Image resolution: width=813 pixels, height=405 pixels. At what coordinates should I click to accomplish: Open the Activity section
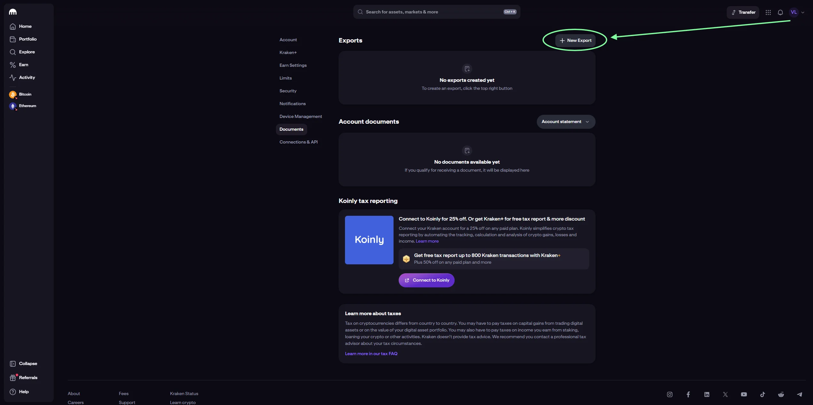click(27, 77)
